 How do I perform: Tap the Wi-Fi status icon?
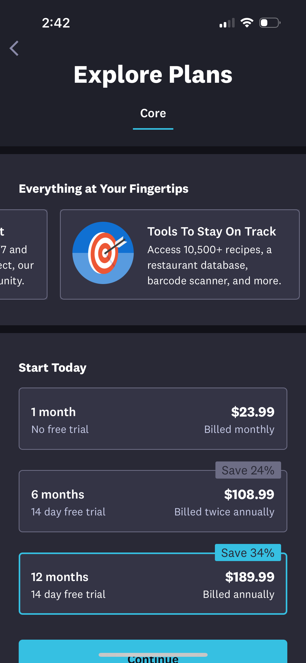[247, 23]
